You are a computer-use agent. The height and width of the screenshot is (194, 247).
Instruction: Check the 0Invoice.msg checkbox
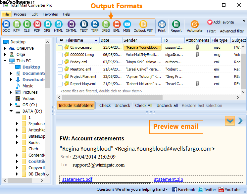60,48
